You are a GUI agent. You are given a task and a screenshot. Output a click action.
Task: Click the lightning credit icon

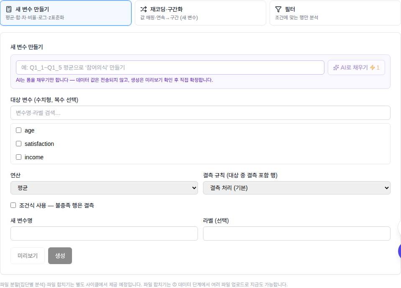point(373,67)
